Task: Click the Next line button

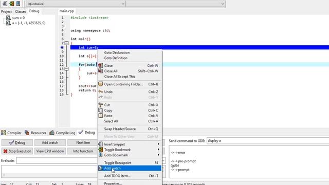Action: pos(83,143)
